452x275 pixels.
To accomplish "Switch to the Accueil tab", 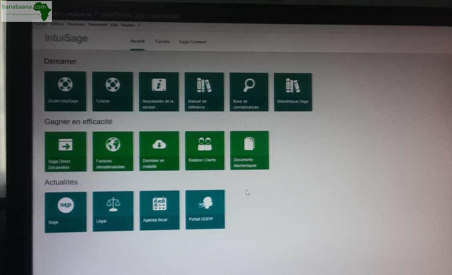I will (137, 41).
